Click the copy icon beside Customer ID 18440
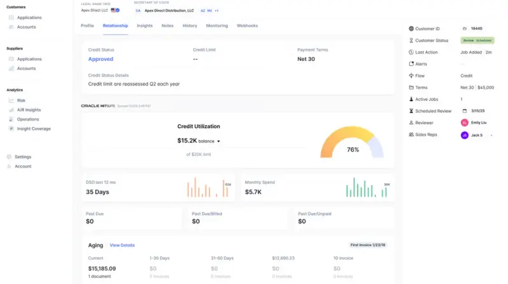508x284 pixels. click(x=465, y=29)
